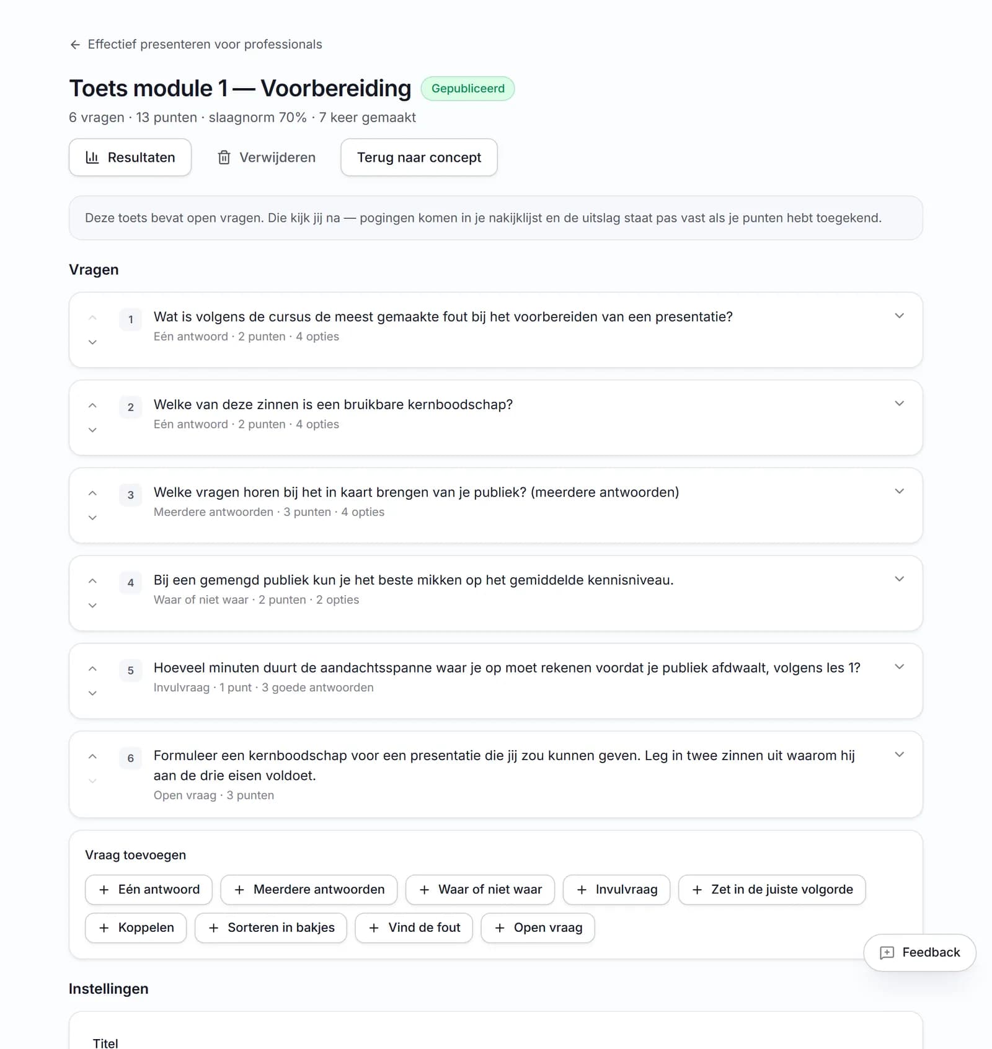
Task: Expand question 1 details chevron
Action: [x=899, y=316]
